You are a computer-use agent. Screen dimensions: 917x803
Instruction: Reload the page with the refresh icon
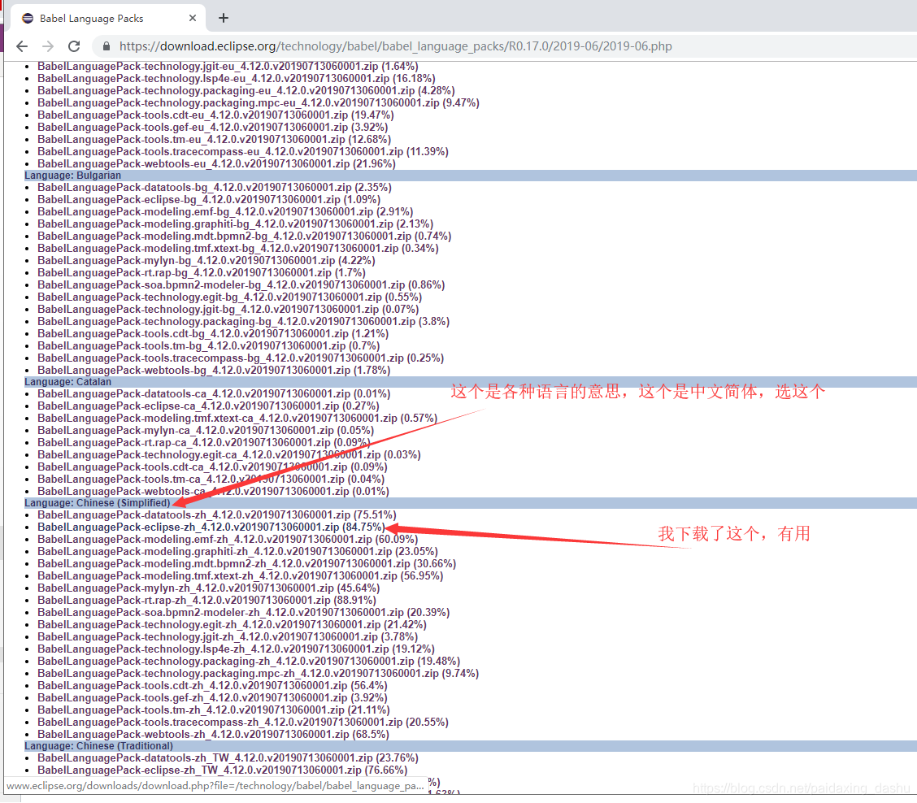click(x=74, y=46)
